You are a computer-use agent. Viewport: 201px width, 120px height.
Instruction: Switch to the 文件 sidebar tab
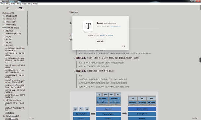point(8,8)
